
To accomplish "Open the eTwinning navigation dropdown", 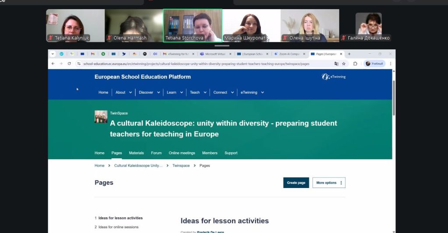I will 252,92.
